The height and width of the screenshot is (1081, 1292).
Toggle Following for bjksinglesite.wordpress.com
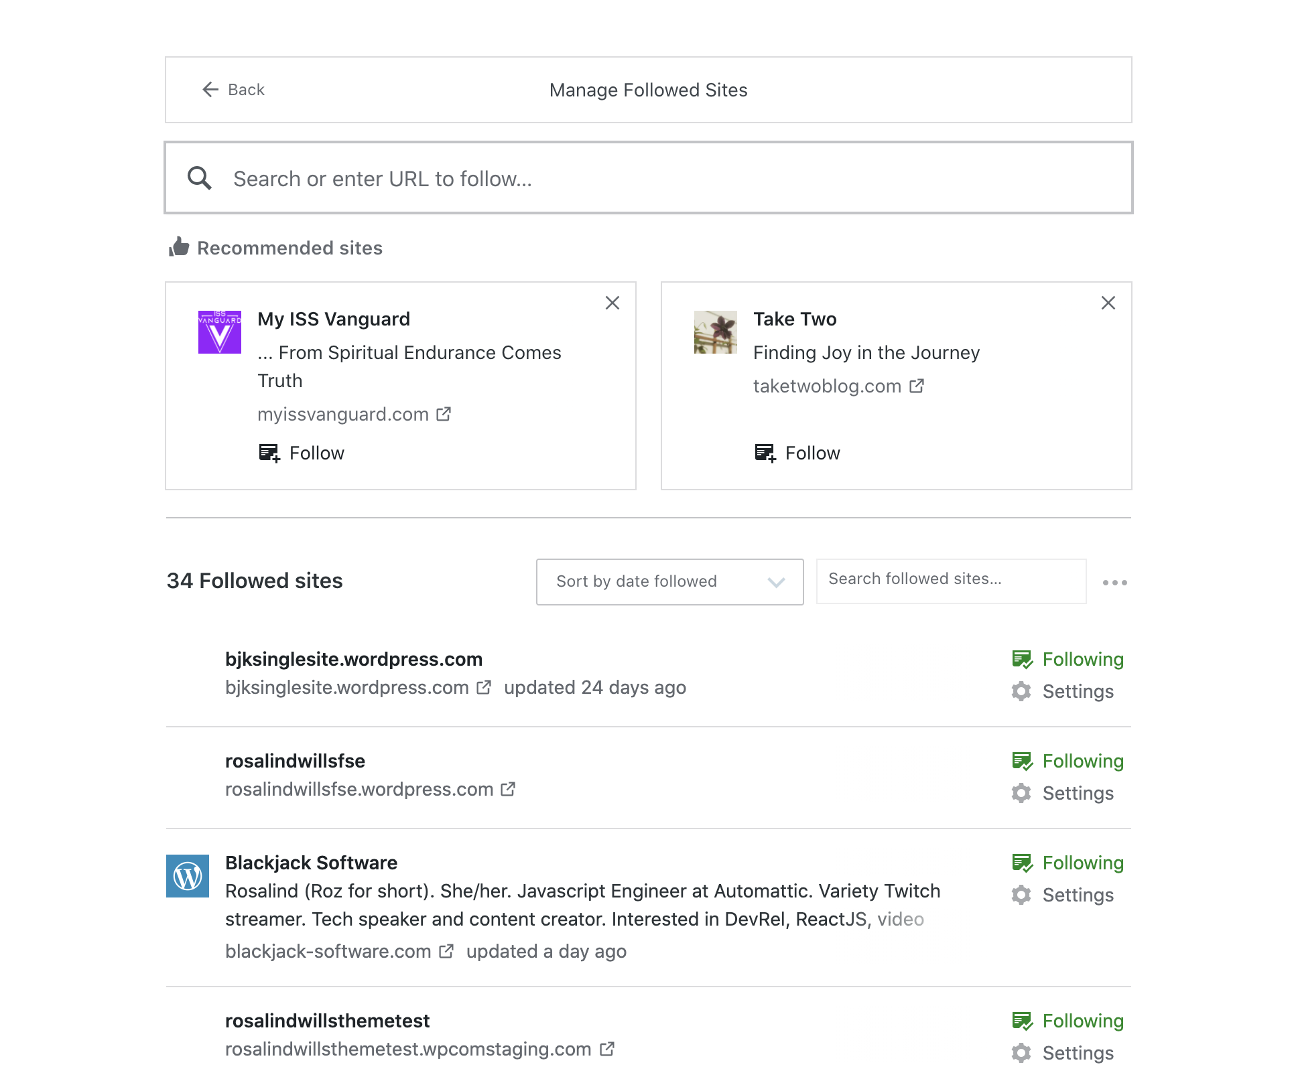pyautogui.click(x=1068, y=660)
